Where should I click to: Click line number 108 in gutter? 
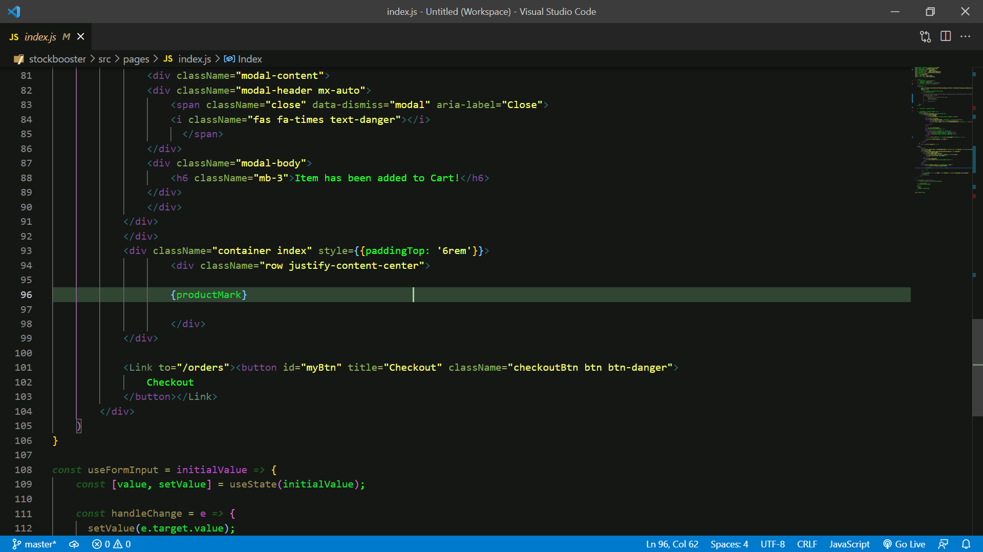23,470
